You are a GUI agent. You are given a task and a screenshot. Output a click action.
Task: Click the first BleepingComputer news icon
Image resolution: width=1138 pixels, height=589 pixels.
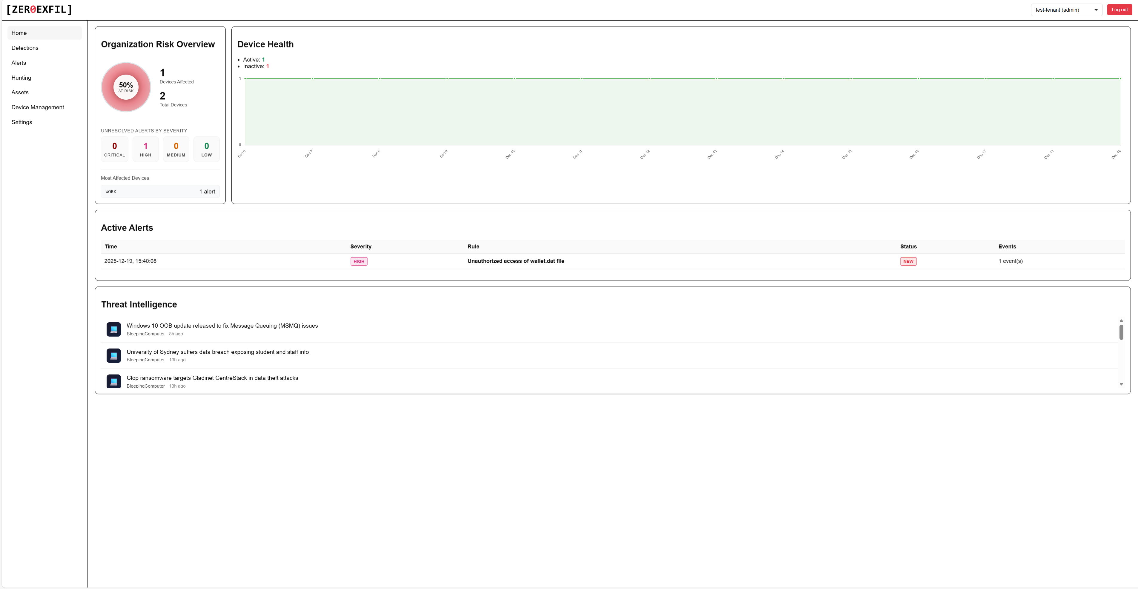(113, 329)
